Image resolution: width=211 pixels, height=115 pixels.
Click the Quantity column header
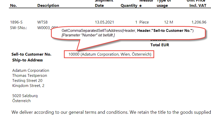tap(129, 6)
